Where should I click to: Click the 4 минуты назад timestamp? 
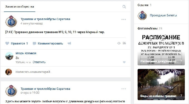pyautogui.click(x=32, y=23)
